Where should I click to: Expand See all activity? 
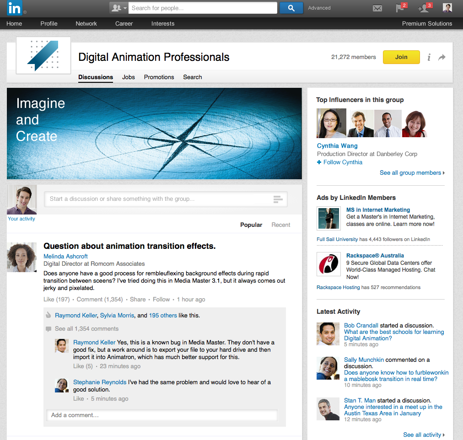pyautogui.click(x=424, y=435)
